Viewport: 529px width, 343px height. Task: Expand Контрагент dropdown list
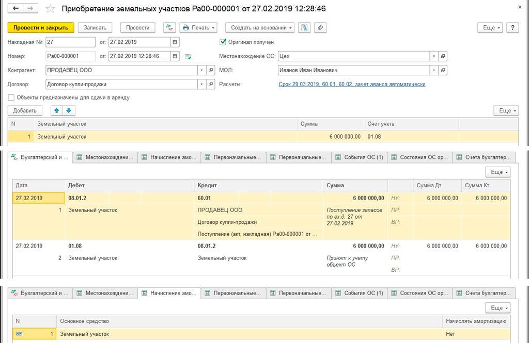point(201,70)
